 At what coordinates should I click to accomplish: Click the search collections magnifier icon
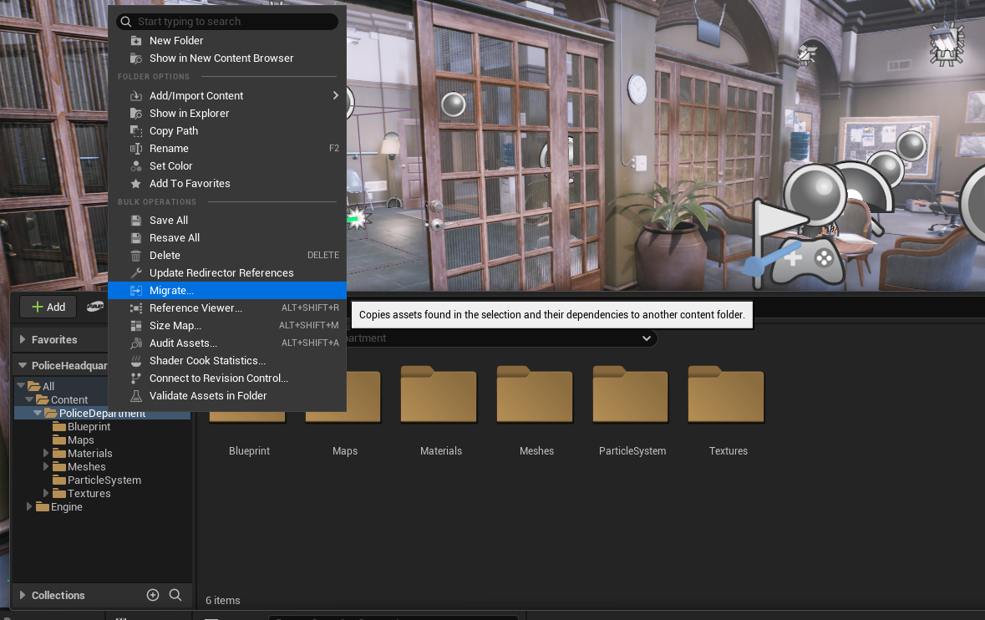click(175, 595)
